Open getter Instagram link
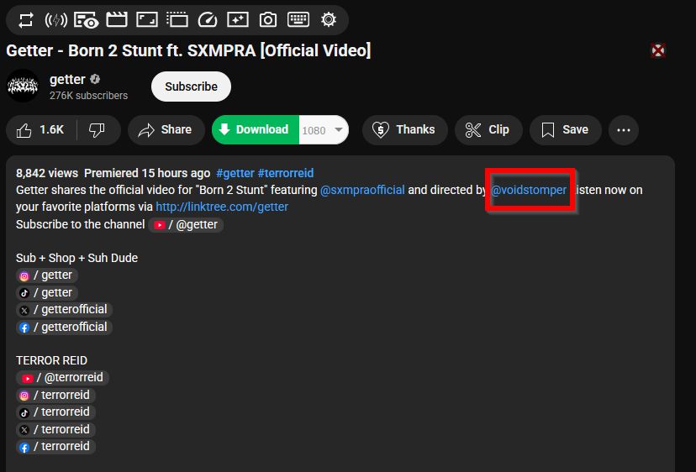The image size is (696, 472). (47, 275)
